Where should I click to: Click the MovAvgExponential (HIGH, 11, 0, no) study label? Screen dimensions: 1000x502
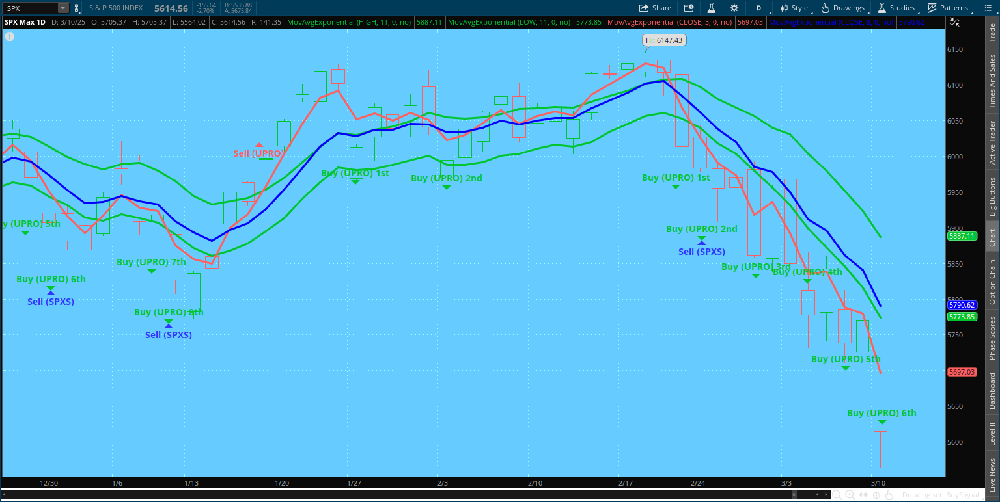point(348,21)
